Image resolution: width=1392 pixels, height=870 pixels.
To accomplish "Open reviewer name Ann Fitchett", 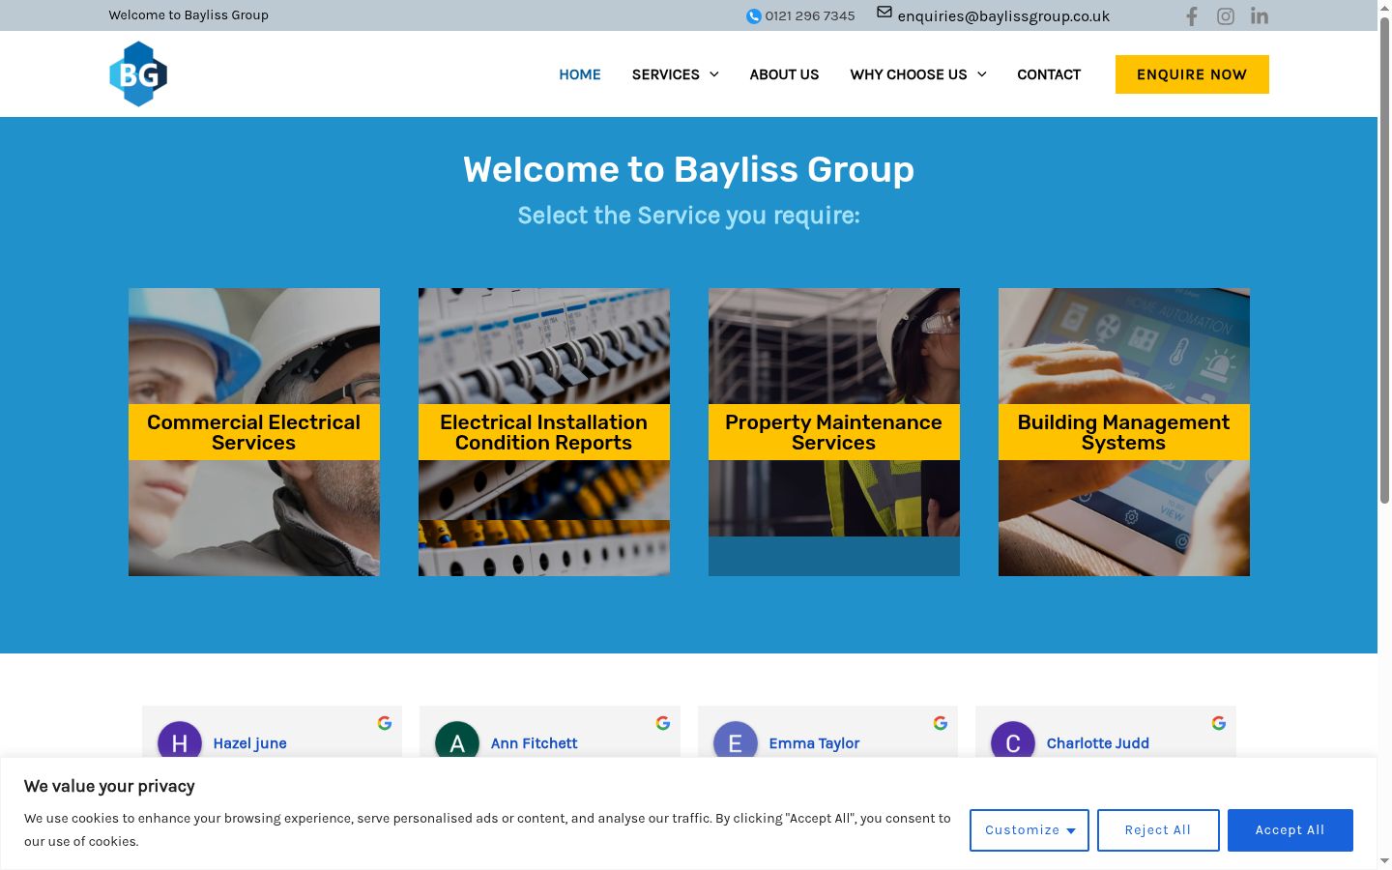I will (534, 743).
